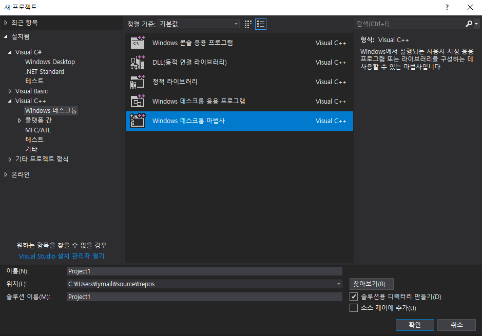Select Windows 데스크톱 응용 프로그램 row text
Viewport: 482px width, 336px height.
tap(199, 101)
